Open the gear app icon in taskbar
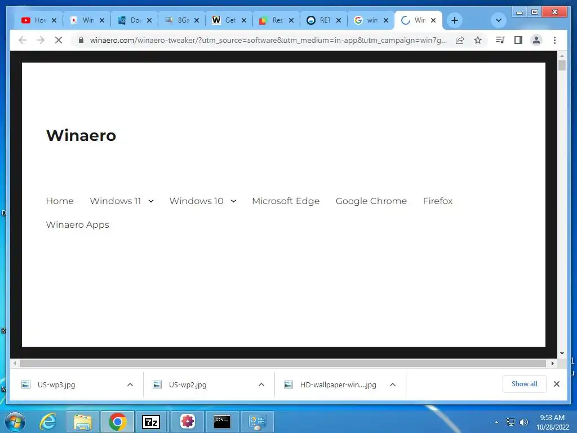Screen dimensions: 577x433 [x=187, y=422]
